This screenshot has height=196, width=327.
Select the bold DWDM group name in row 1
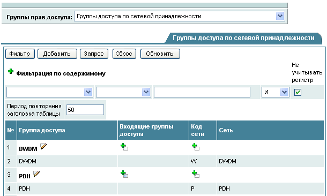click(28, 149)
